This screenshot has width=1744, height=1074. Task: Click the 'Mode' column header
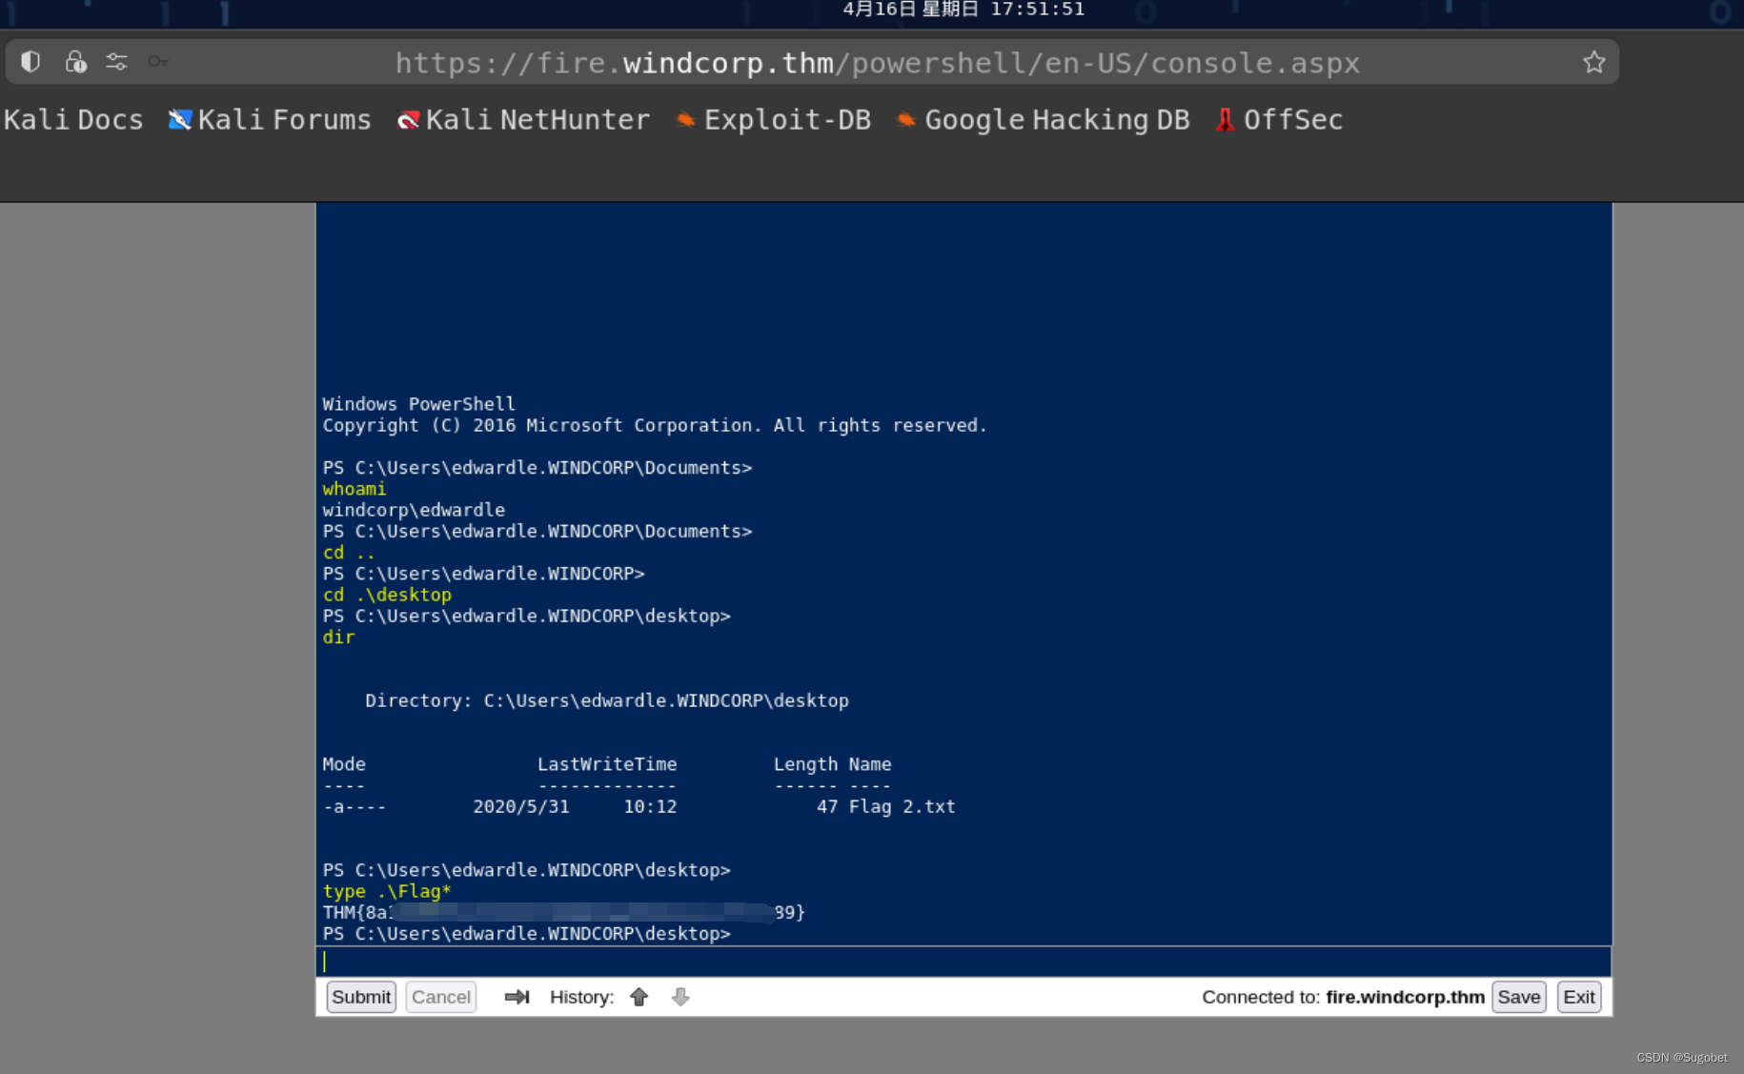click(x=344, y=764)
